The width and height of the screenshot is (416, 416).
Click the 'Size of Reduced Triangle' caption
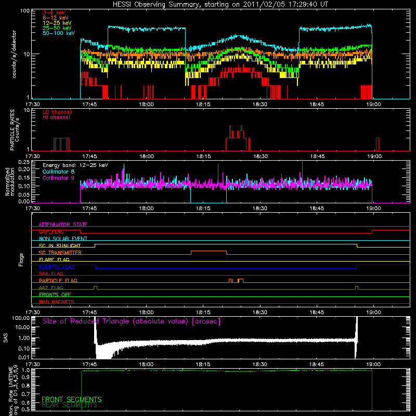pos(132,321)
